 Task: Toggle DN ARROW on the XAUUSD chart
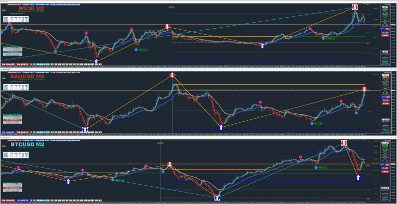pyautogui.click(x=22, y=132)
